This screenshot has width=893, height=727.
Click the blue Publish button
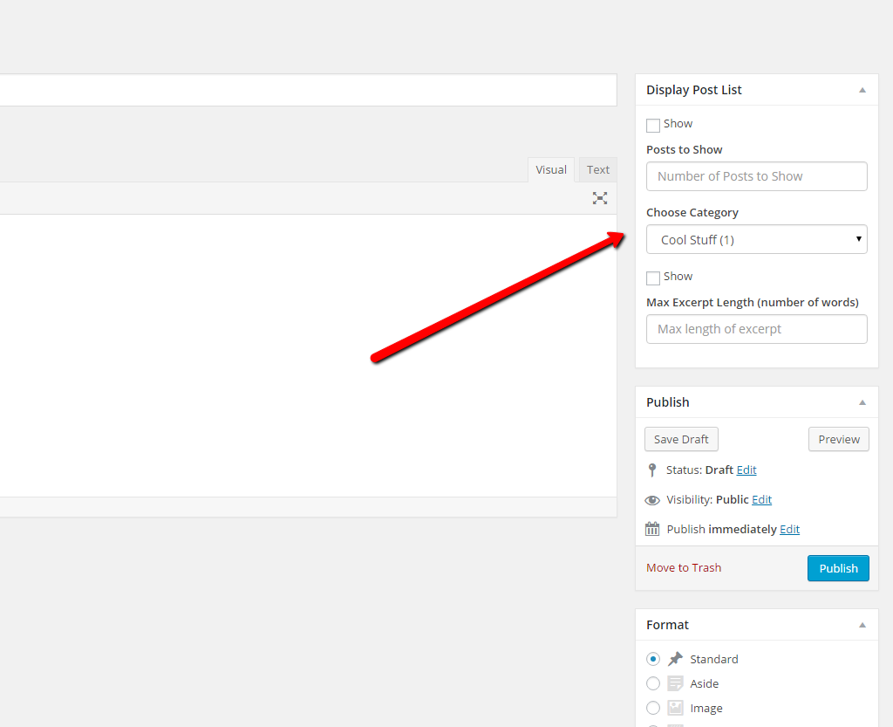tap(838, 568)
